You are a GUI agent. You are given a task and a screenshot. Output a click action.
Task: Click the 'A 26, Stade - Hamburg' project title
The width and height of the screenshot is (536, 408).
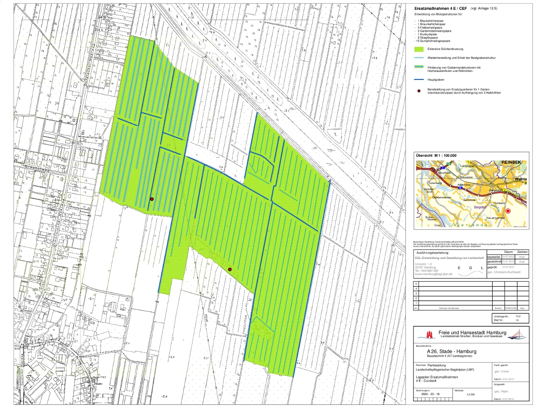(452, 351)
